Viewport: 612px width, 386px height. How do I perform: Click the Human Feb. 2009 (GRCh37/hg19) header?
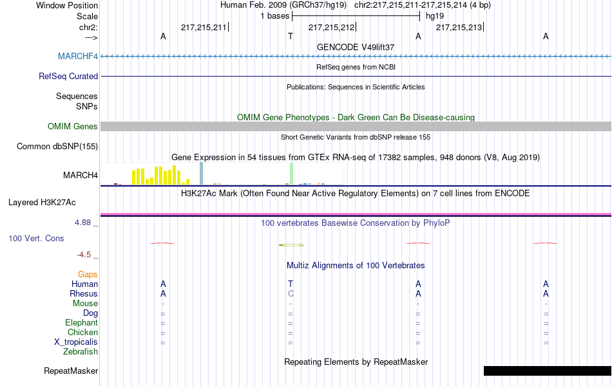pos(283,5)
